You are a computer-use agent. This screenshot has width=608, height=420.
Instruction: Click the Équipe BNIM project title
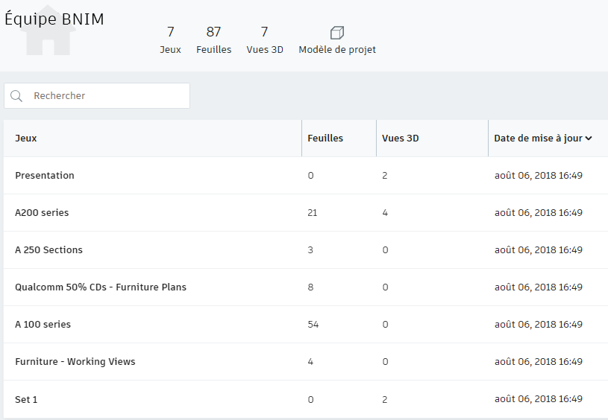[54, 19]
